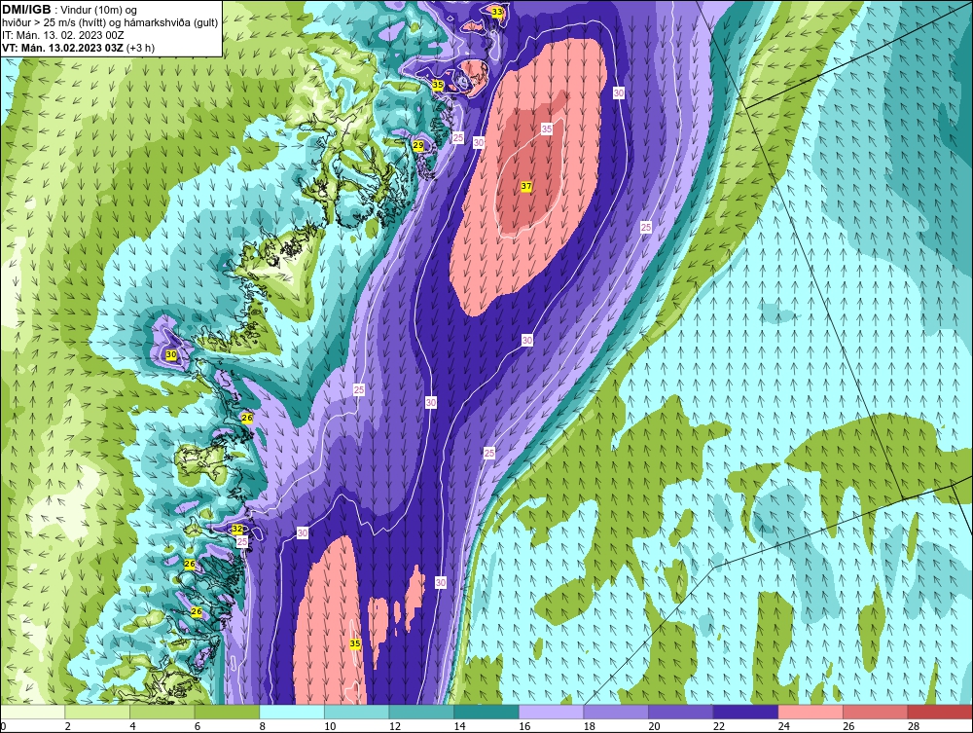Click the '4' value on the colour scale
Viewport: 973px width, 733px height.
pos(132,726)
